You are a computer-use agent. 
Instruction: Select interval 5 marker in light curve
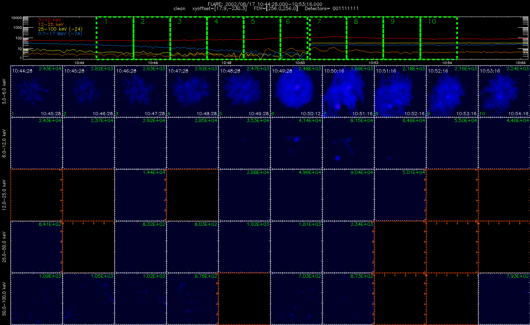(x=253, y=21)
